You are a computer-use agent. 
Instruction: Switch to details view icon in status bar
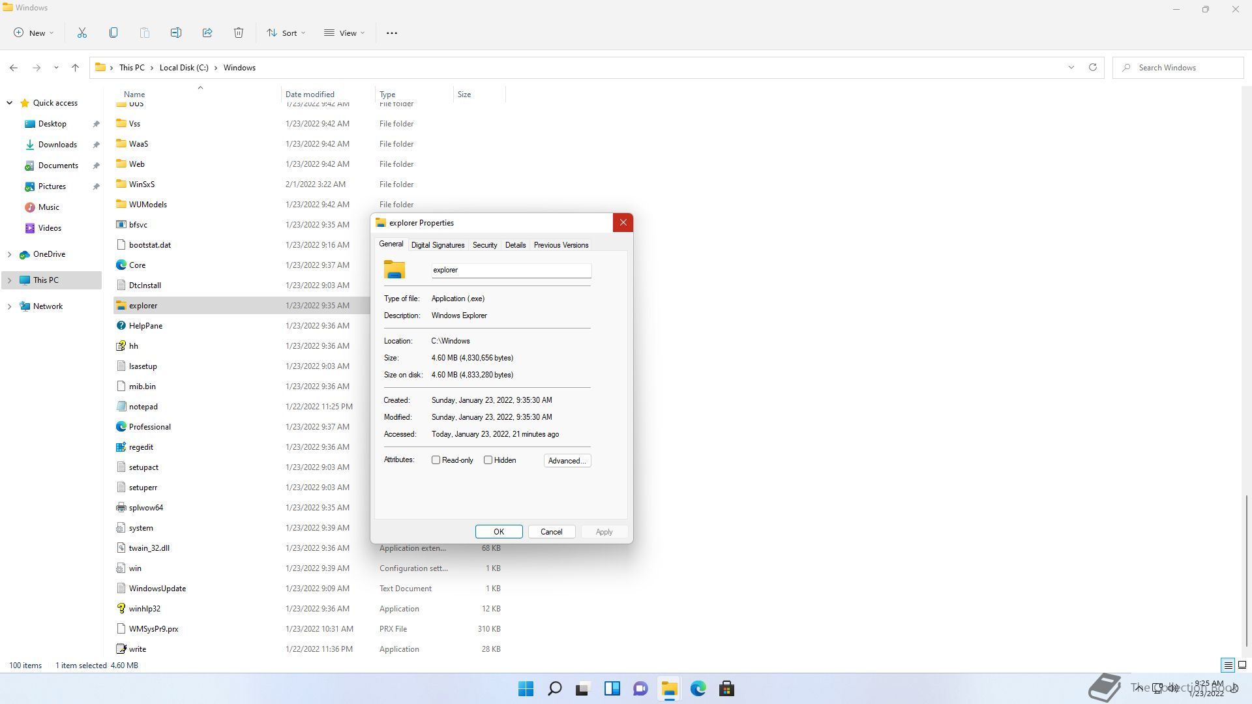(1228, 666)
